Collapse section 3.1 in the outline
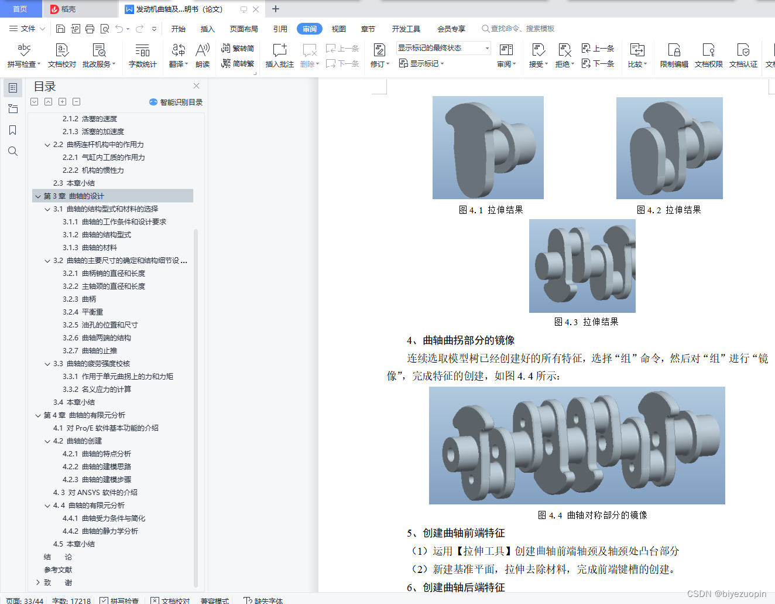Viewport: 775px width, 604px height. (47, 209)
